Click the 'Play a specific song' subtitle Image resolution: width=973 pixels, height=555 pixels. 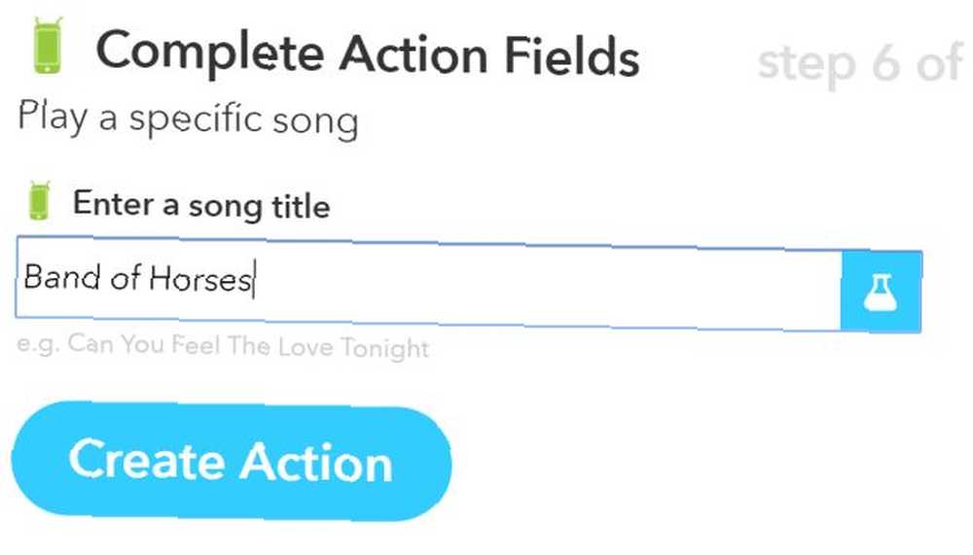(188, 118)
